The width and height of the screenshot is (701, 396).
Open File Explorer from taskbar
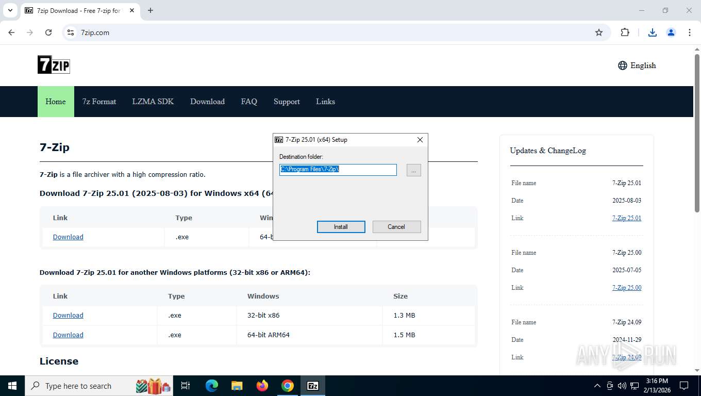237,386
